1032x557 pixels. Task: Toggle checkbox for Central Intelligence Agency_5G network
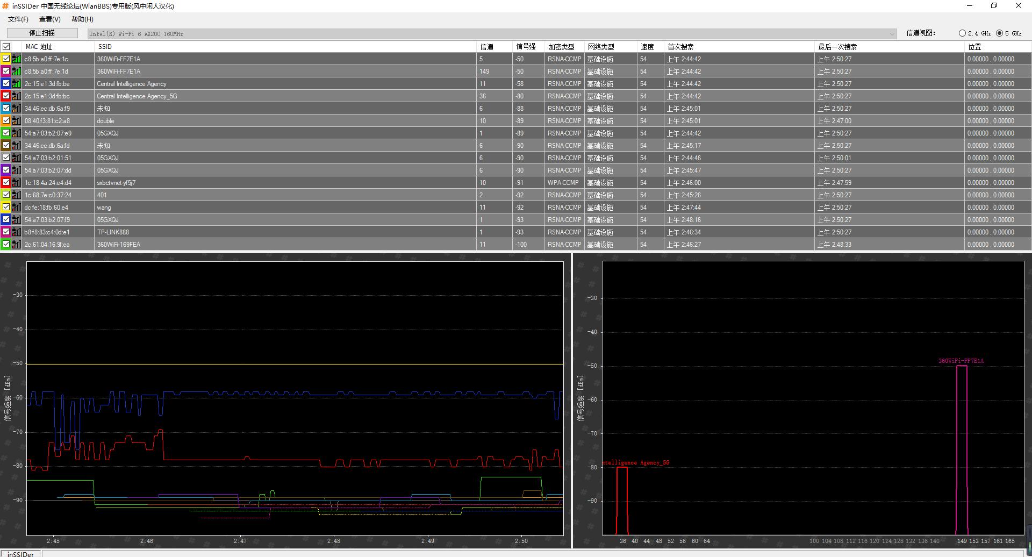pyautogui.click(x=6, y=96)
